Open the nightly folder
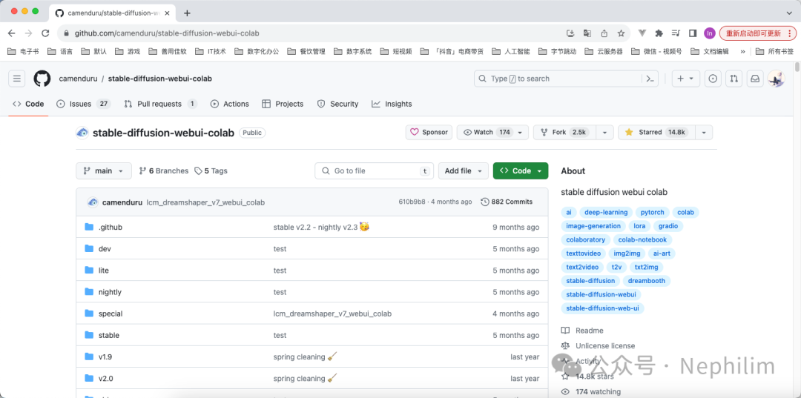Image resolution: width=801 pixels, height=398 pixels. pyautogui.click(x=110, y=292)
